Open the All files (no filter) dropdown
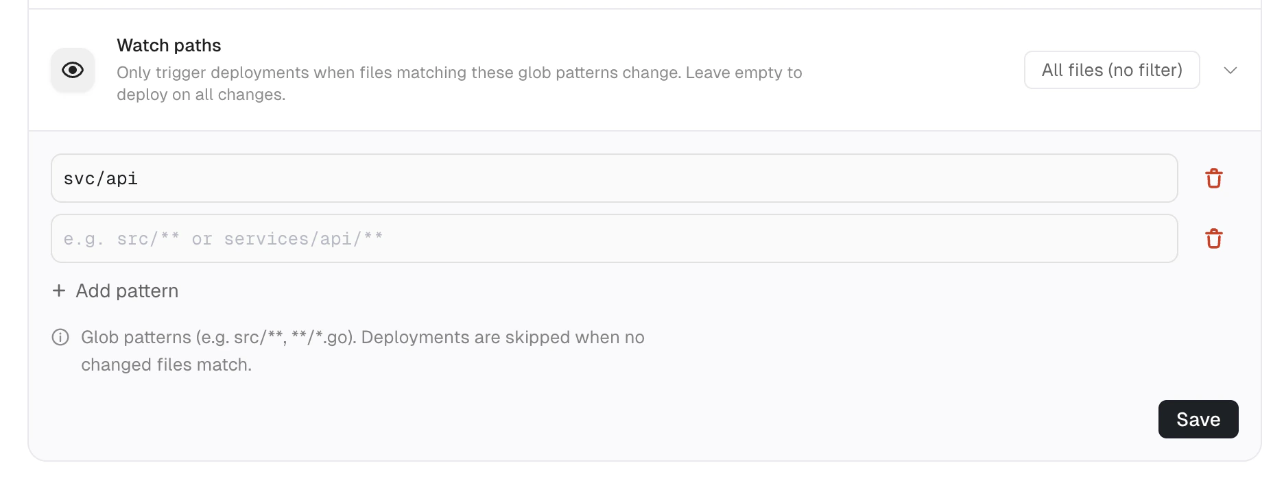The image size is (1284, 485). point(1111,70)
